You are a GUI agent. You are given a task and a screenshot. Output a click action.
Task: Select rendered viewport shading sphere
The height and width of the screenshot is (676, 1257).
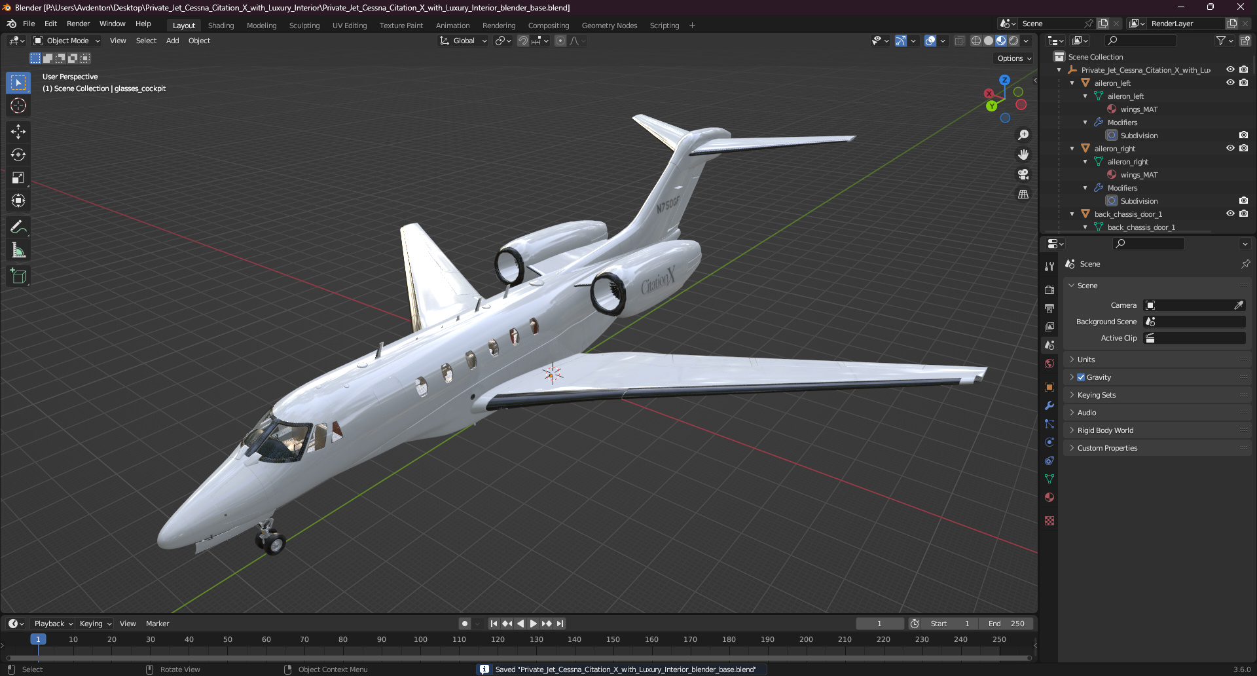click(x=1013, y=41)
